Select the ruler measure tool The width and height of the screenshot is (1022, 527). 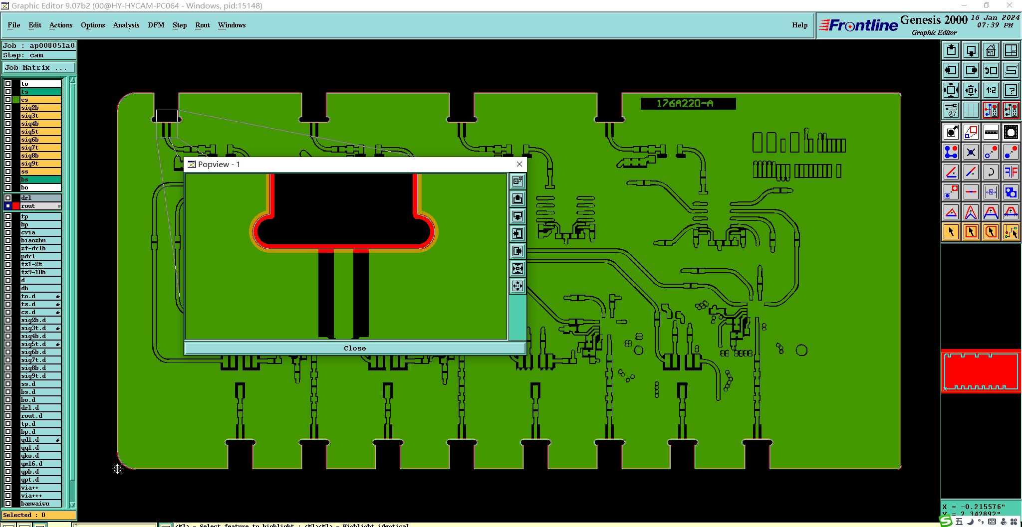[991, 132]
